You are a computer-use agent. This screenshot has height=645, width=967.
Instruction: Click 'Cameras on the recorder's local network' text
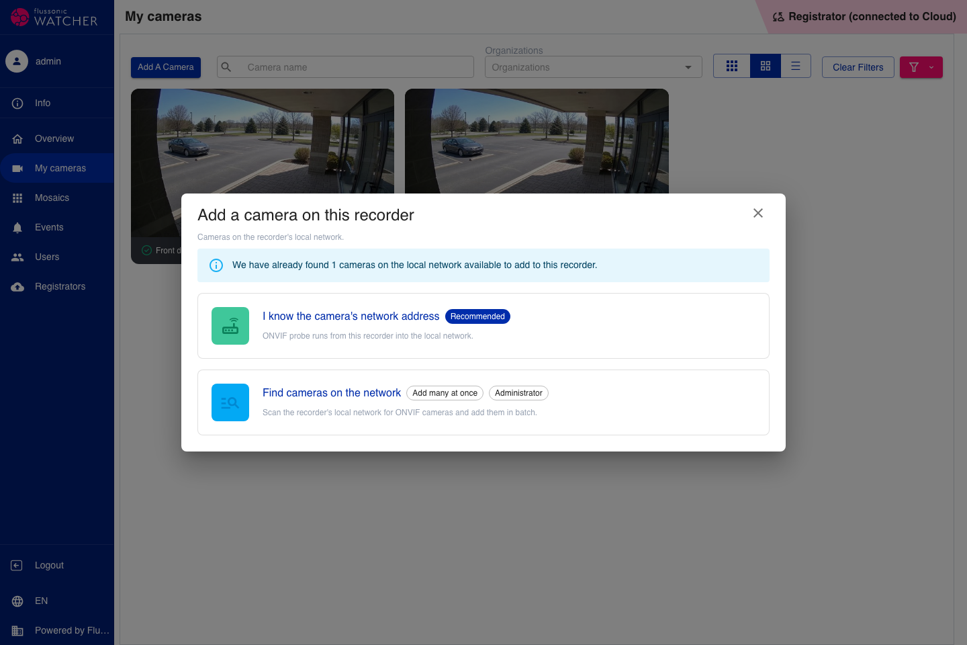click(271, 237)
